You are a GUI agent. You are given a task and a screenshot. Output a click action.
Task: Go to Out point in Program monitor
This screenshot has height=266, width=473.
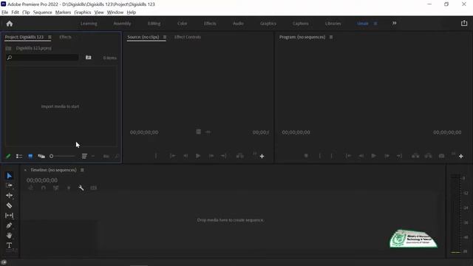click(x=399, y=156)
